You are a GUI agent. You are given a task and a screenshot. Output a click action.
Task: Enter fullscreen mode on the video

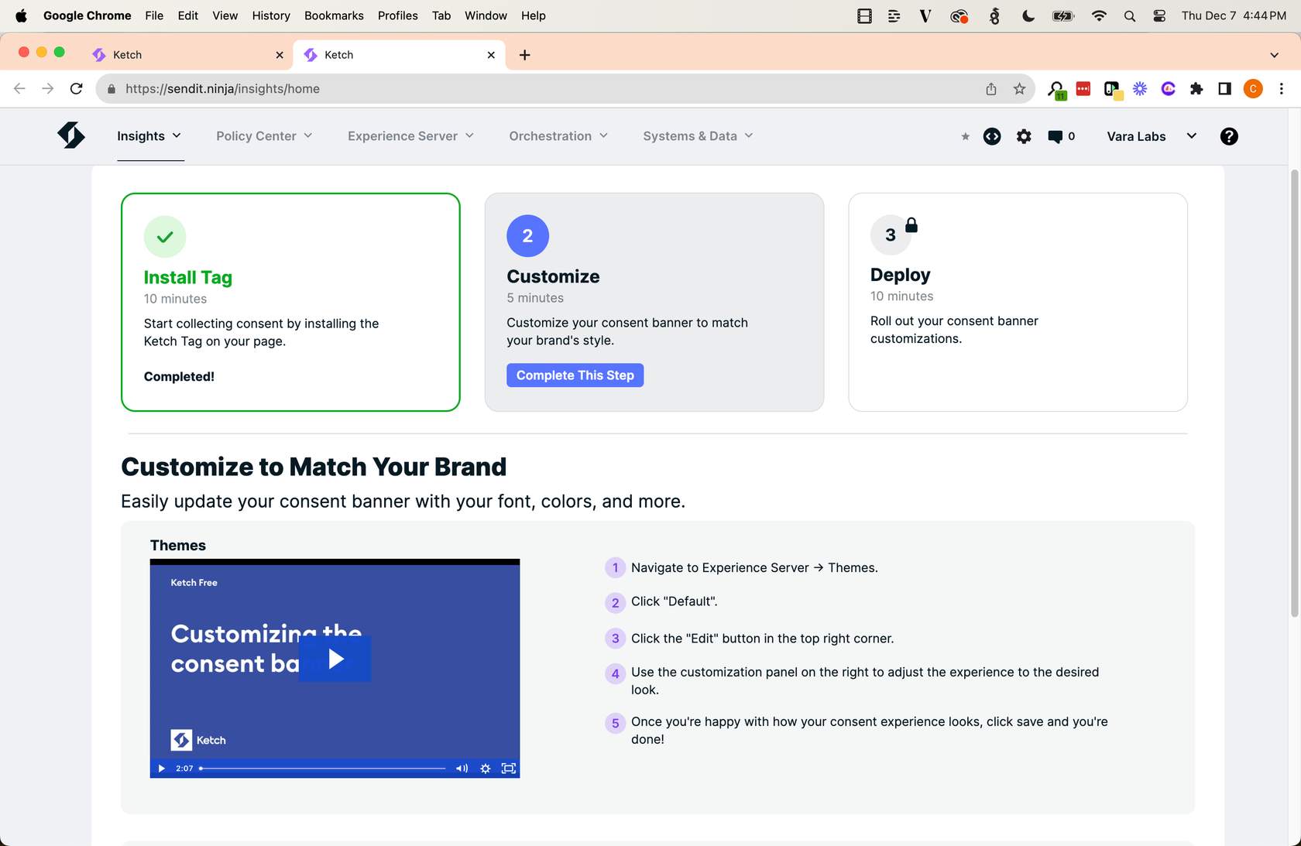point(508,769)
